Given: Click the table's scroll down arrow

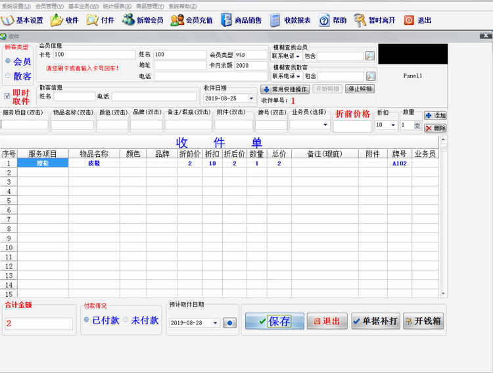Looking at the screenshot, I should [443, 294].
